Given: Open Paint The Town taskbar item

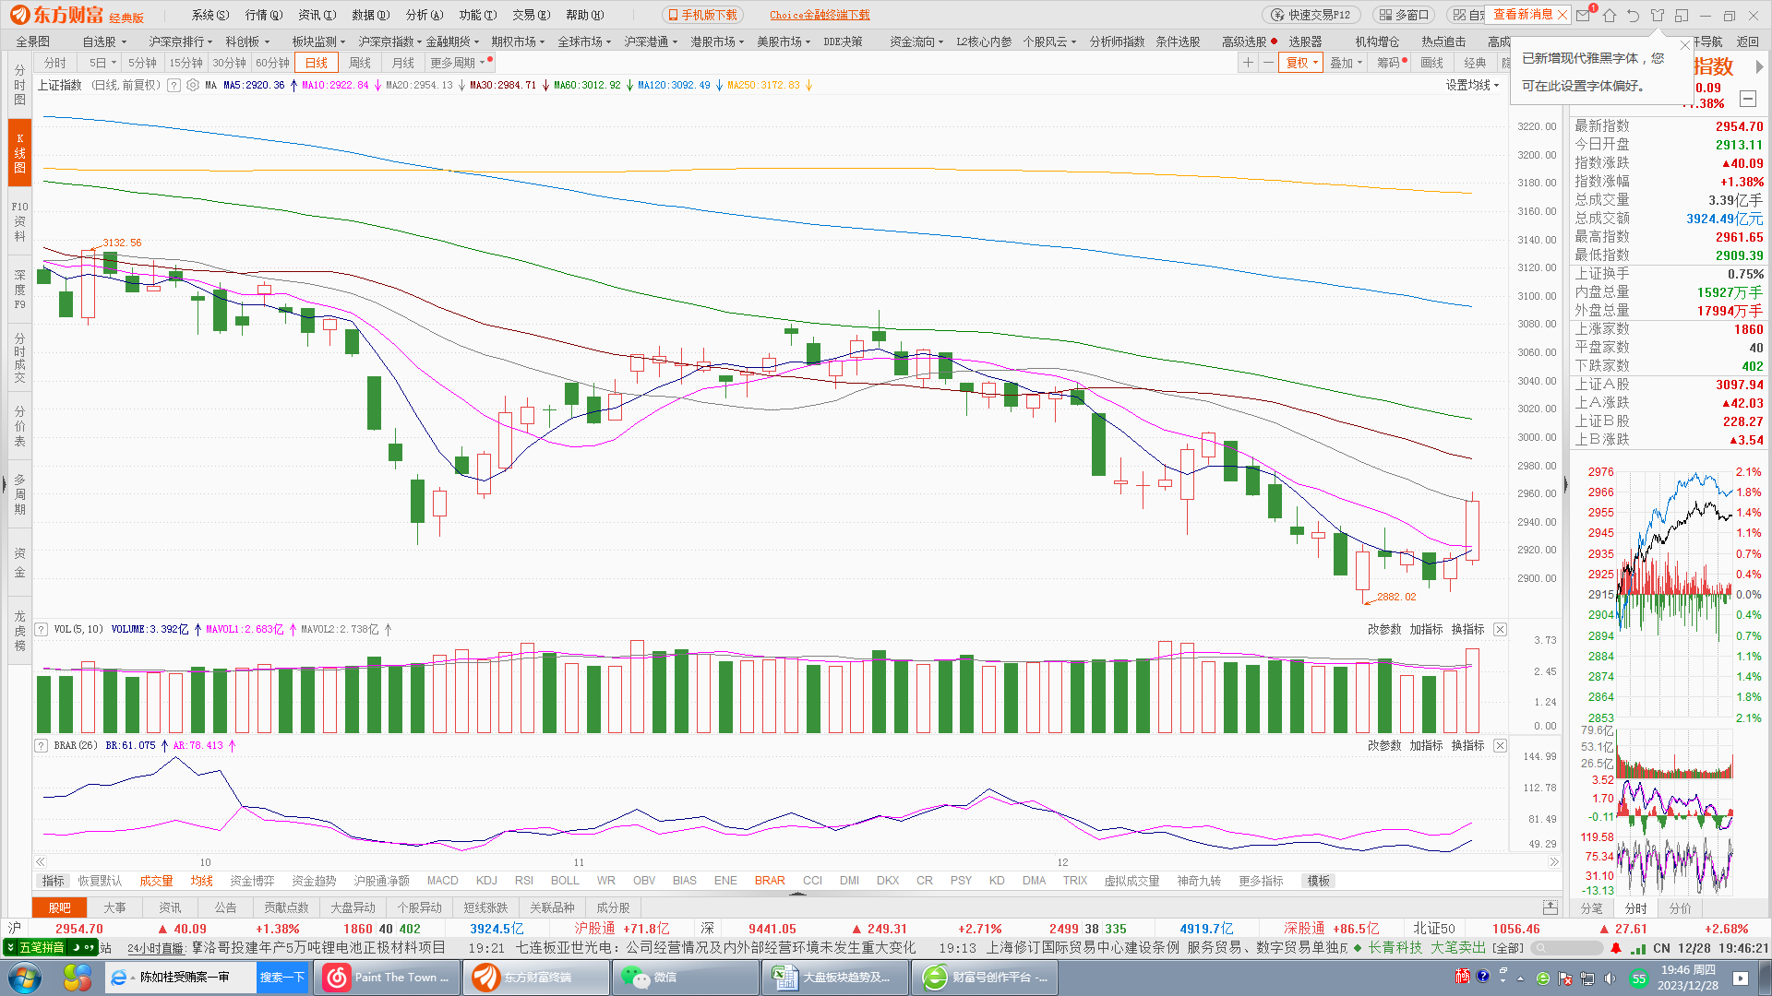Looking at the screenshot, I should pos(388,978).
